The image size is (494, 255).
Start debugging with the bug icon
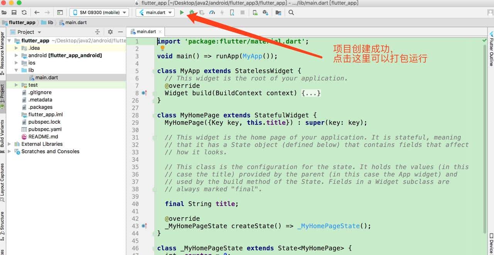tap(192, 12)
